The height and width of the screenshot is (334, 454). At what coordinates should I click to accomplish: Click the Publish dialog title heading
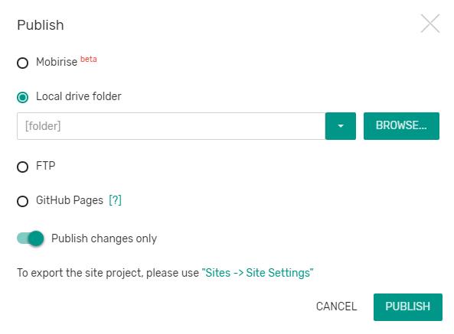tap(41, 25)
